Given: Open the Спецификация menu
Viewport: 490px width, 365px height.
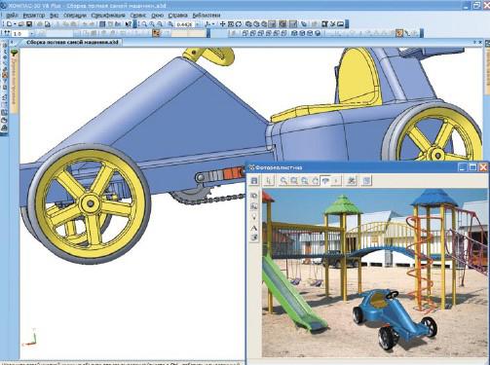Looking at the screenshot, I should (x=108, y=16).
